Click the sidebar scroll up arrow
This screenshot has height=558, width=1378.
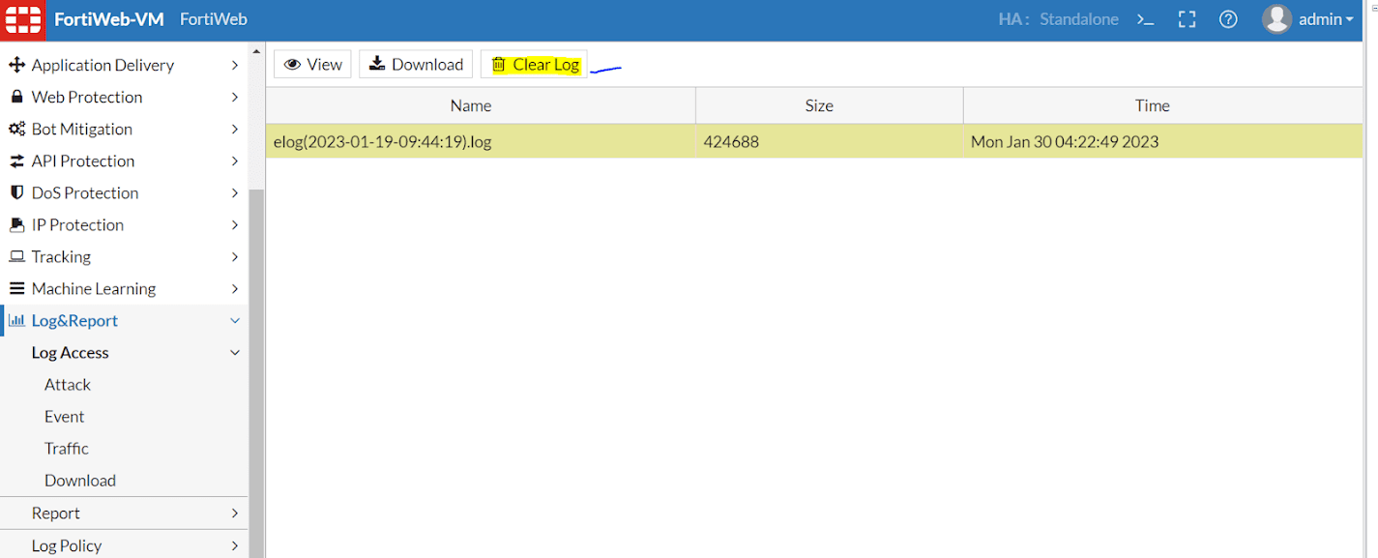tap(256, 51)
